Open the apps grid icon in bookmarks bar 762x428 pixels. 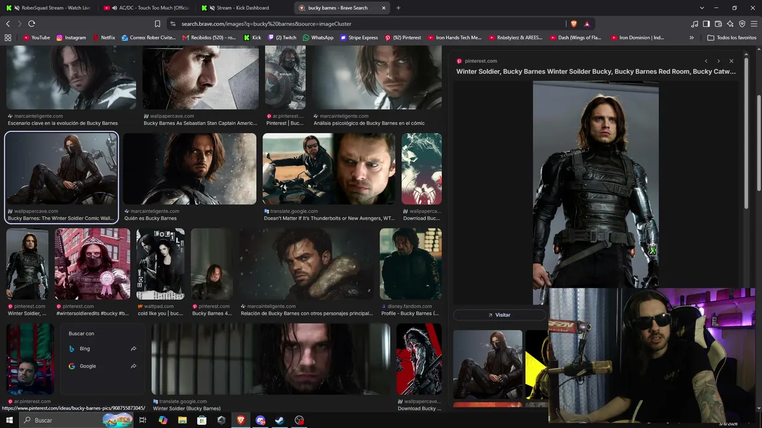click(8, 37)
